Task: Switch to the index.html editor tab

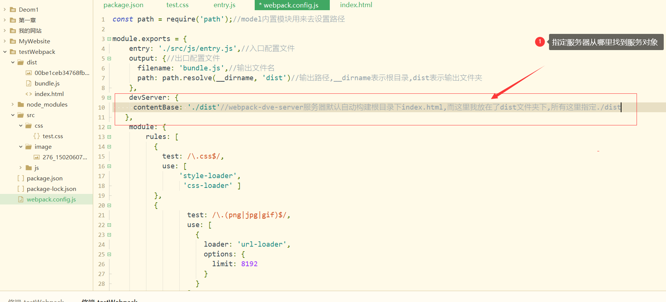Action: (356, 5)
